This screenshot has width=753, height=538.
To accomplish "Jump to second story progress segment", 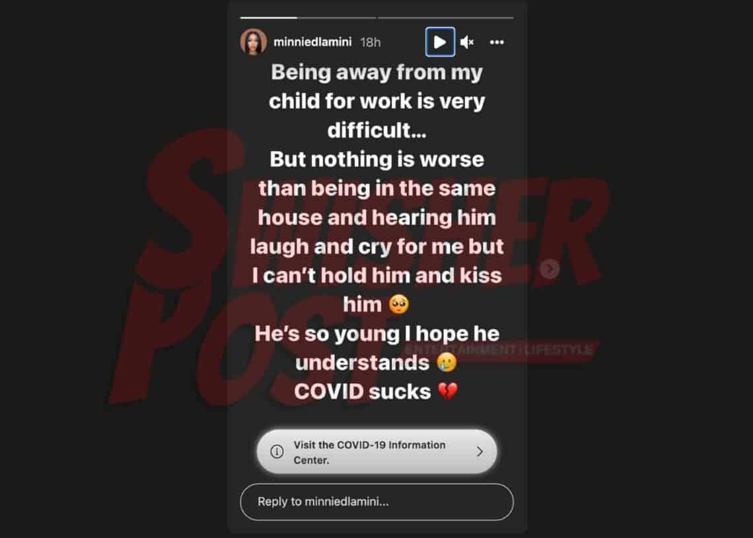I will point(446,18).
